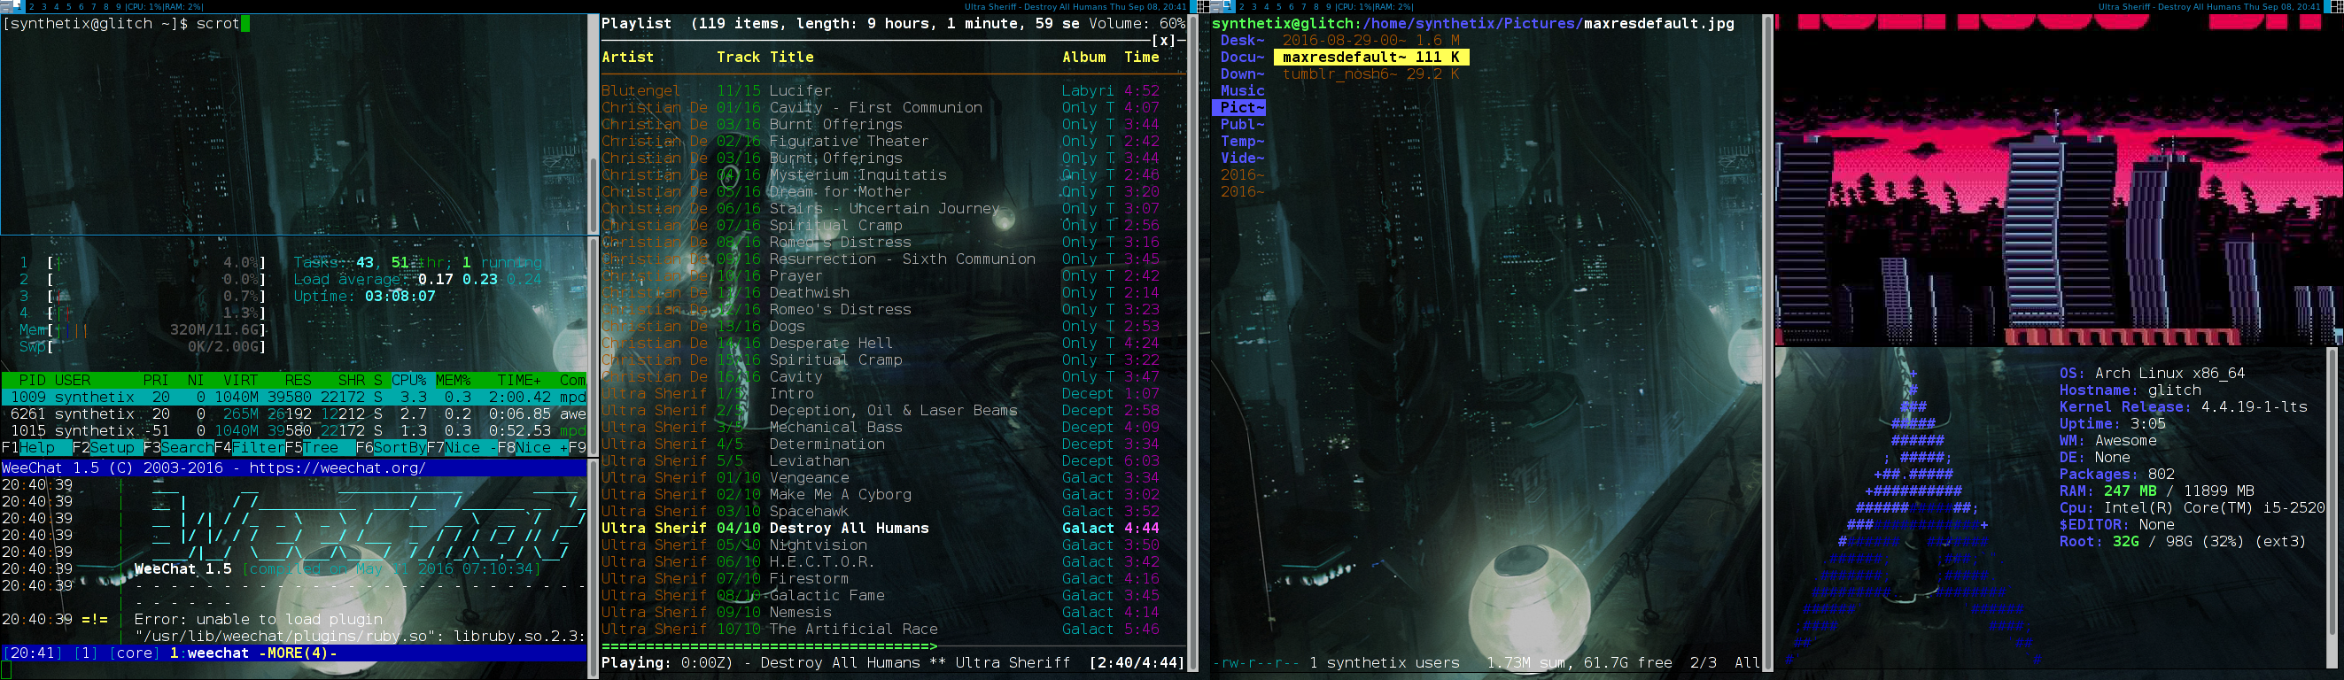Click Volume: 60% indicator in ncmpcpp header

(1137, 24)
